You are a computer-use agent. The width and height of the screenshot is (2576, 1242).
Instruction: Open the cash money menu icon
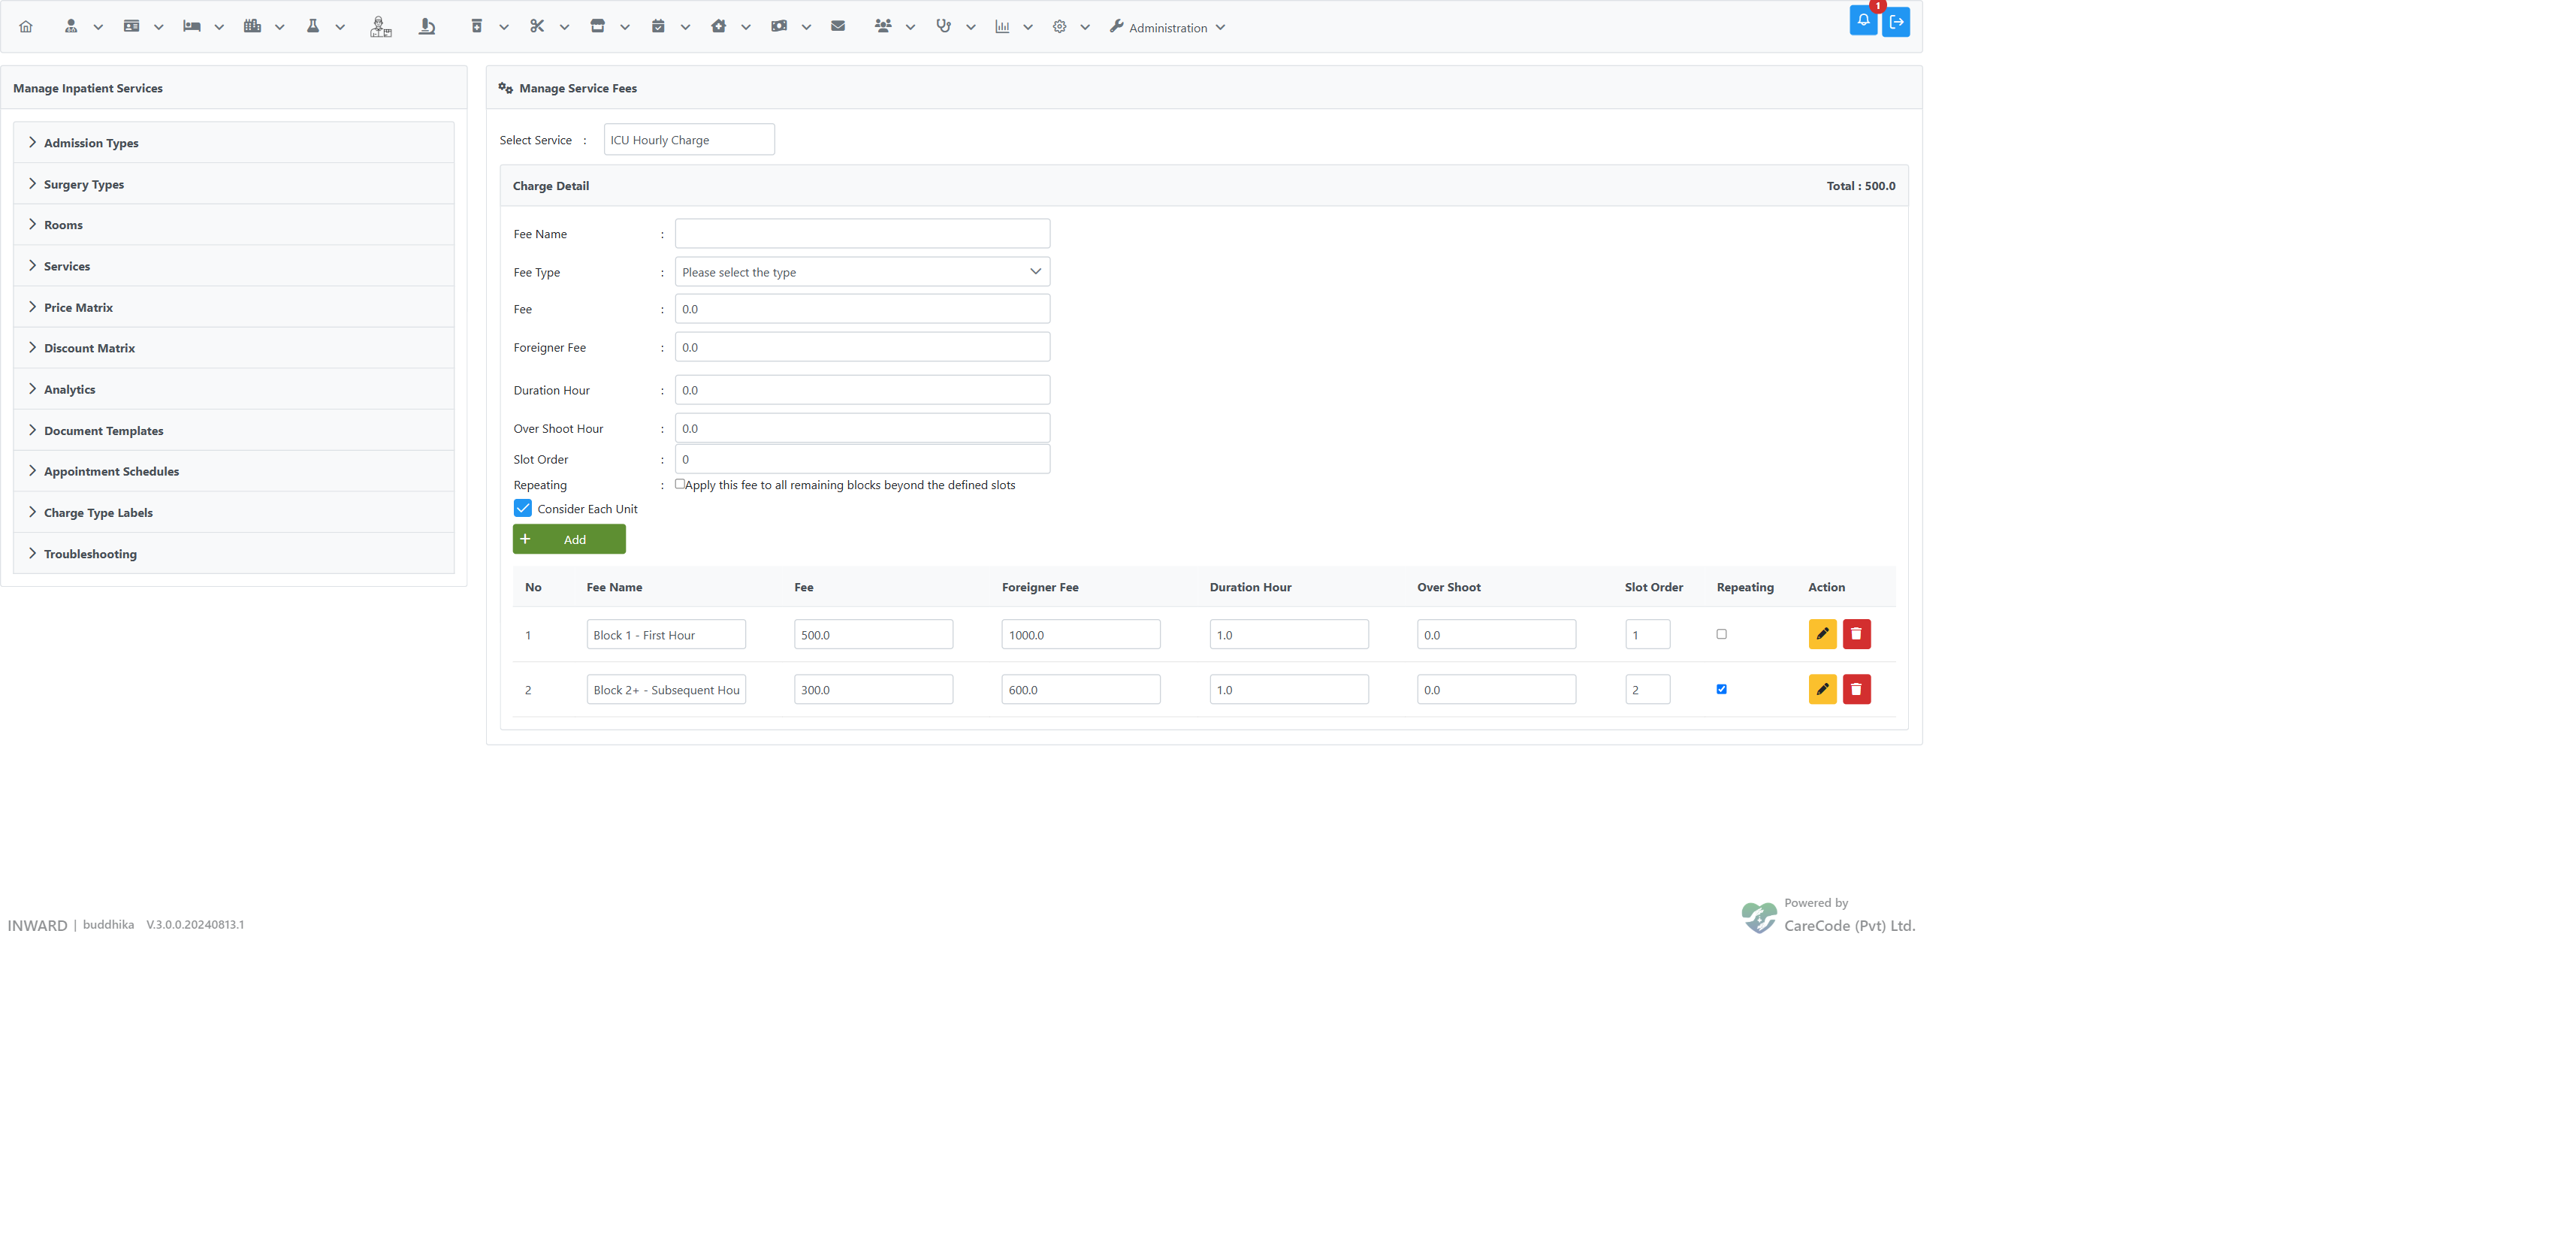(779, 27)
